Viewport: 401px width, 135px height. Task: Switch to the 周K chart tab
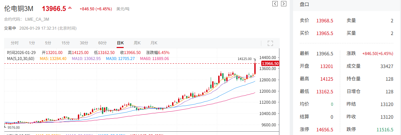pyautogui.click(x=137, y=43)
